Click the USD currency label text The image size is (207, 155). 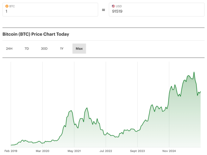(x=119, y=6)
